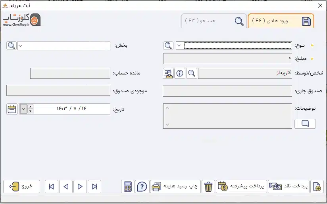This screenshot has height=204, width=327.
Task: Go to the previous record arrow
Action: 66,187
